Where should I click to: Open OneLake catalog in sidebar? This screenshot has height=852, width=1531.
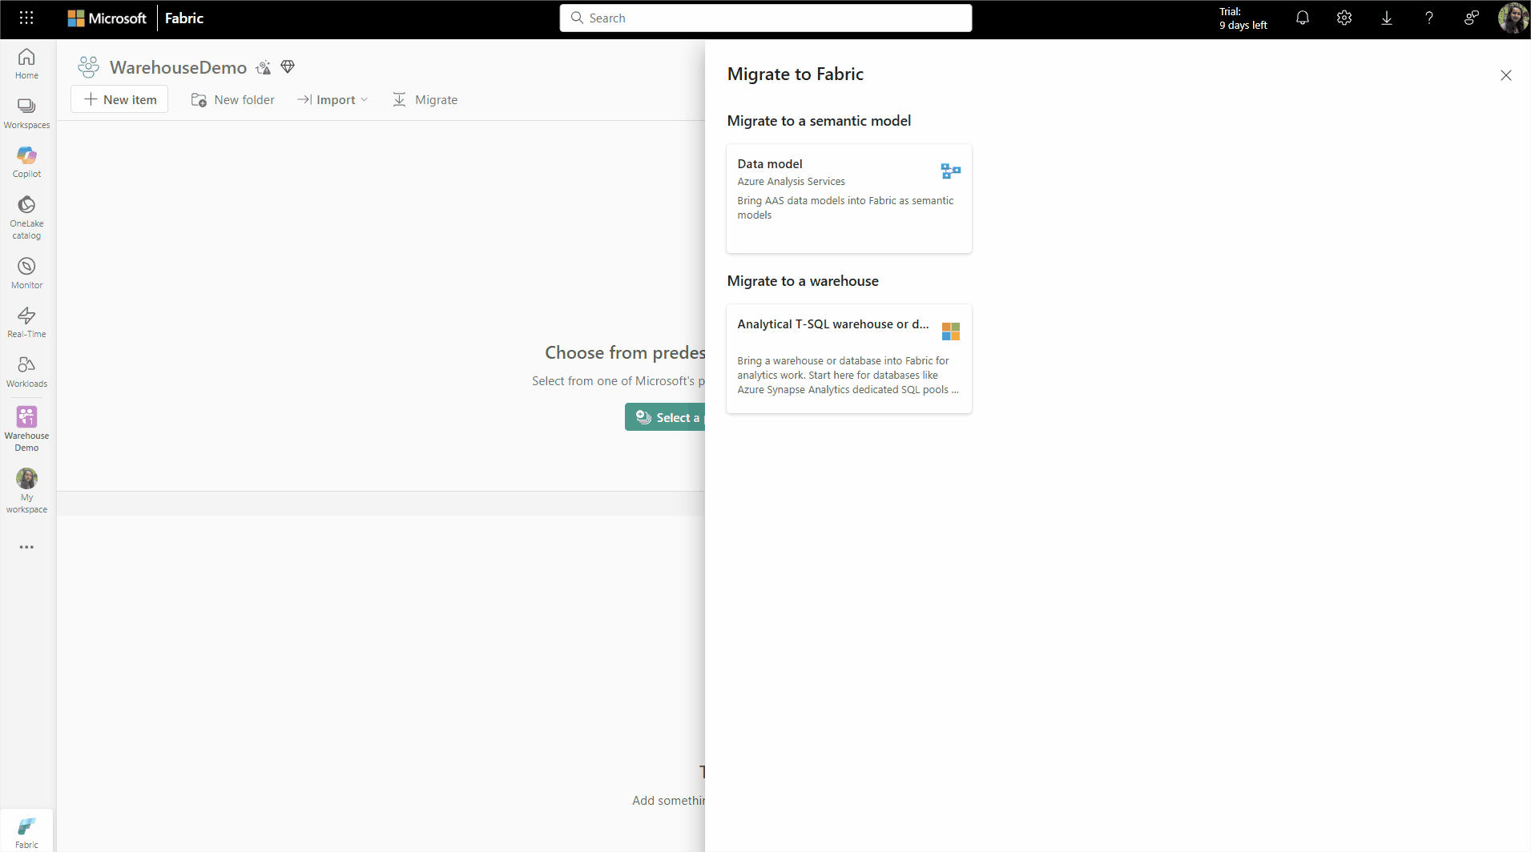click(26, 217)
